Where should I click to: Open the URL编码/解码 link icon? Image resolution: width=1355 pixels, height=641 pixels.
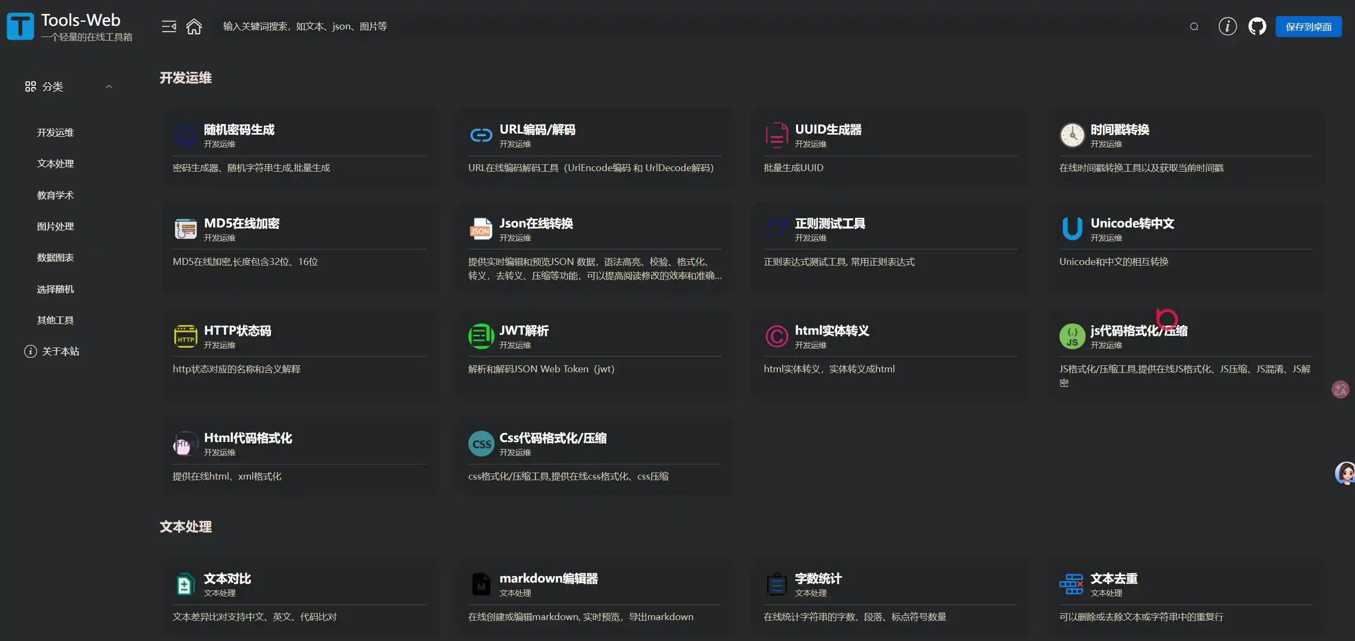481,135
